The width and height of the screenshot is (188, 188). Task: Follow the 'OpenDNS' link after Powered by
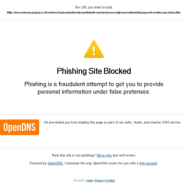[55, 163]
